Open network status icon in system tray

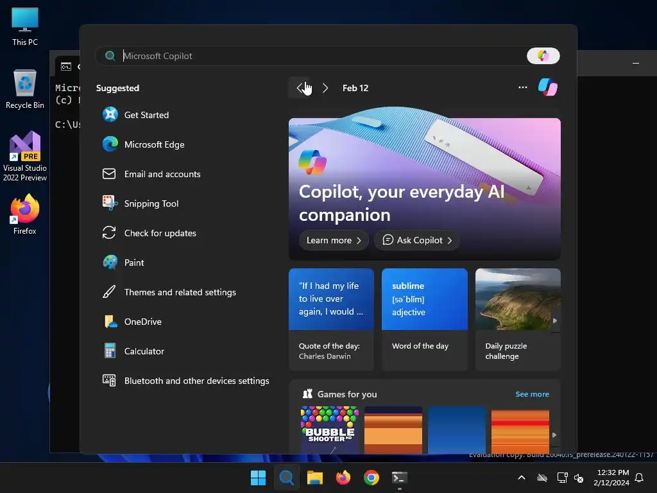pos(562,478)
